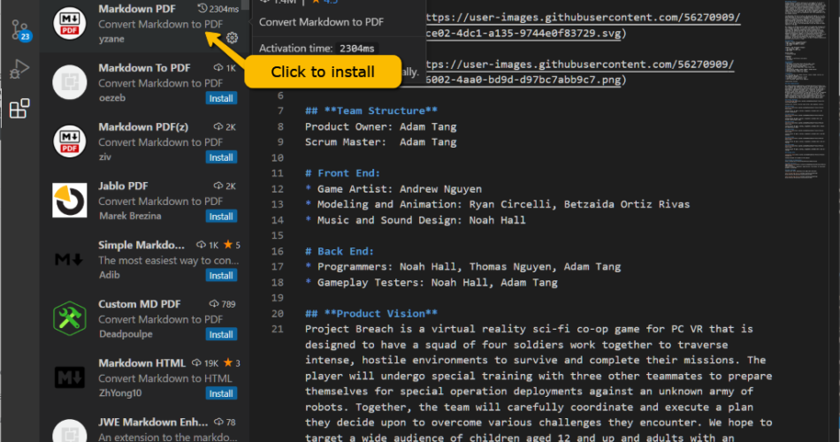Place cursor on Music and Sound Design line

tap(416, 220)
